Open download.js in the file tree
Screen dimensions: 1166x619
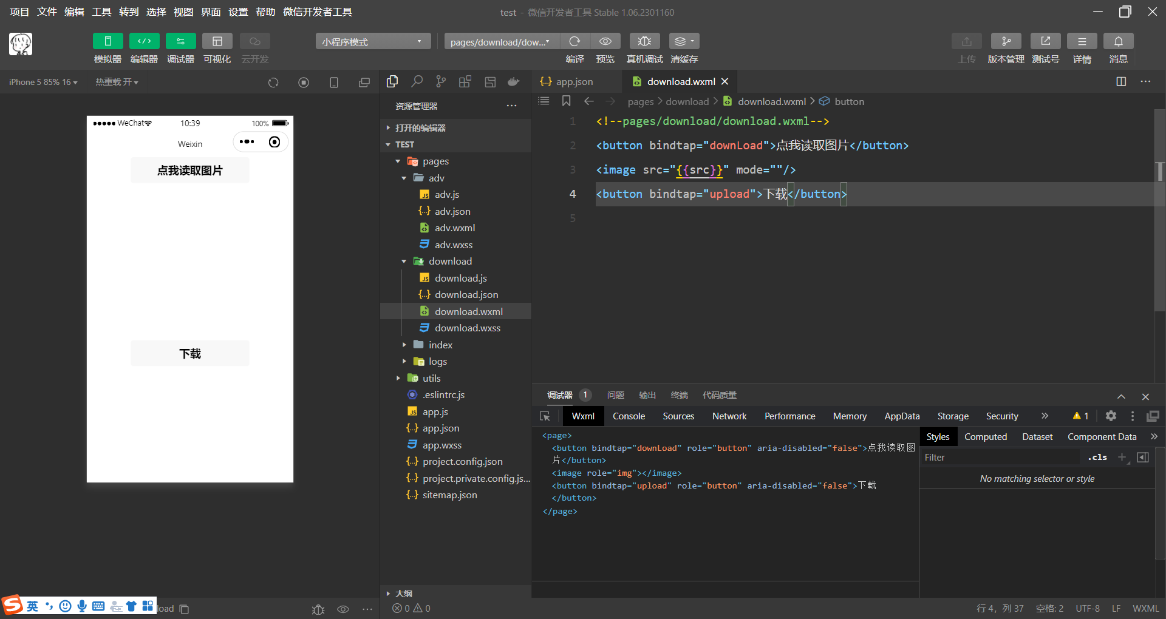point(455,278)
